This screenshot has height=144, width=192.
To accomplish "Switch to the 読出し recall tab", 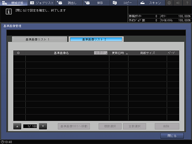I will pos(69,3).
